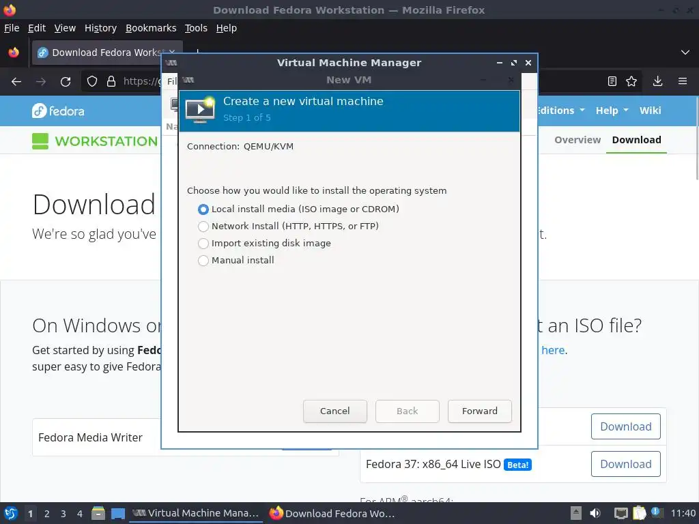Click the Fedora Media Writer text
Image resolution: width=699 pixels, height=524 pixels.
[91, 437]
